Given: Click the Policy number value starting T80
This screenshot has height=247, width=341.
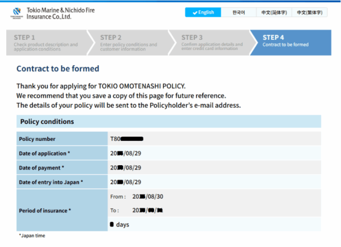Looking at the screenshot, I should [x=126, y=139].
